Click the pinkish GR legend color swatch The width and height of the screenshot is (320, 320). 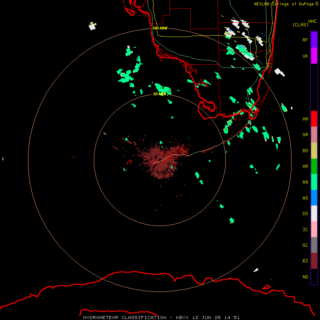(314, 135)
